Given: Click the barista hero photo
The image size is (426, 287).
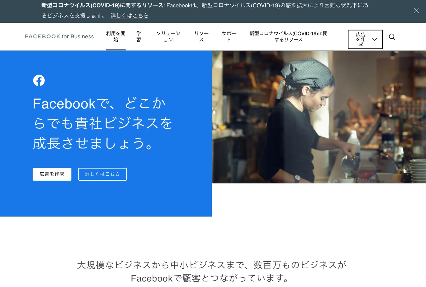Looking at the screenshot, I should pyautogui.click(x=319, y=117).
